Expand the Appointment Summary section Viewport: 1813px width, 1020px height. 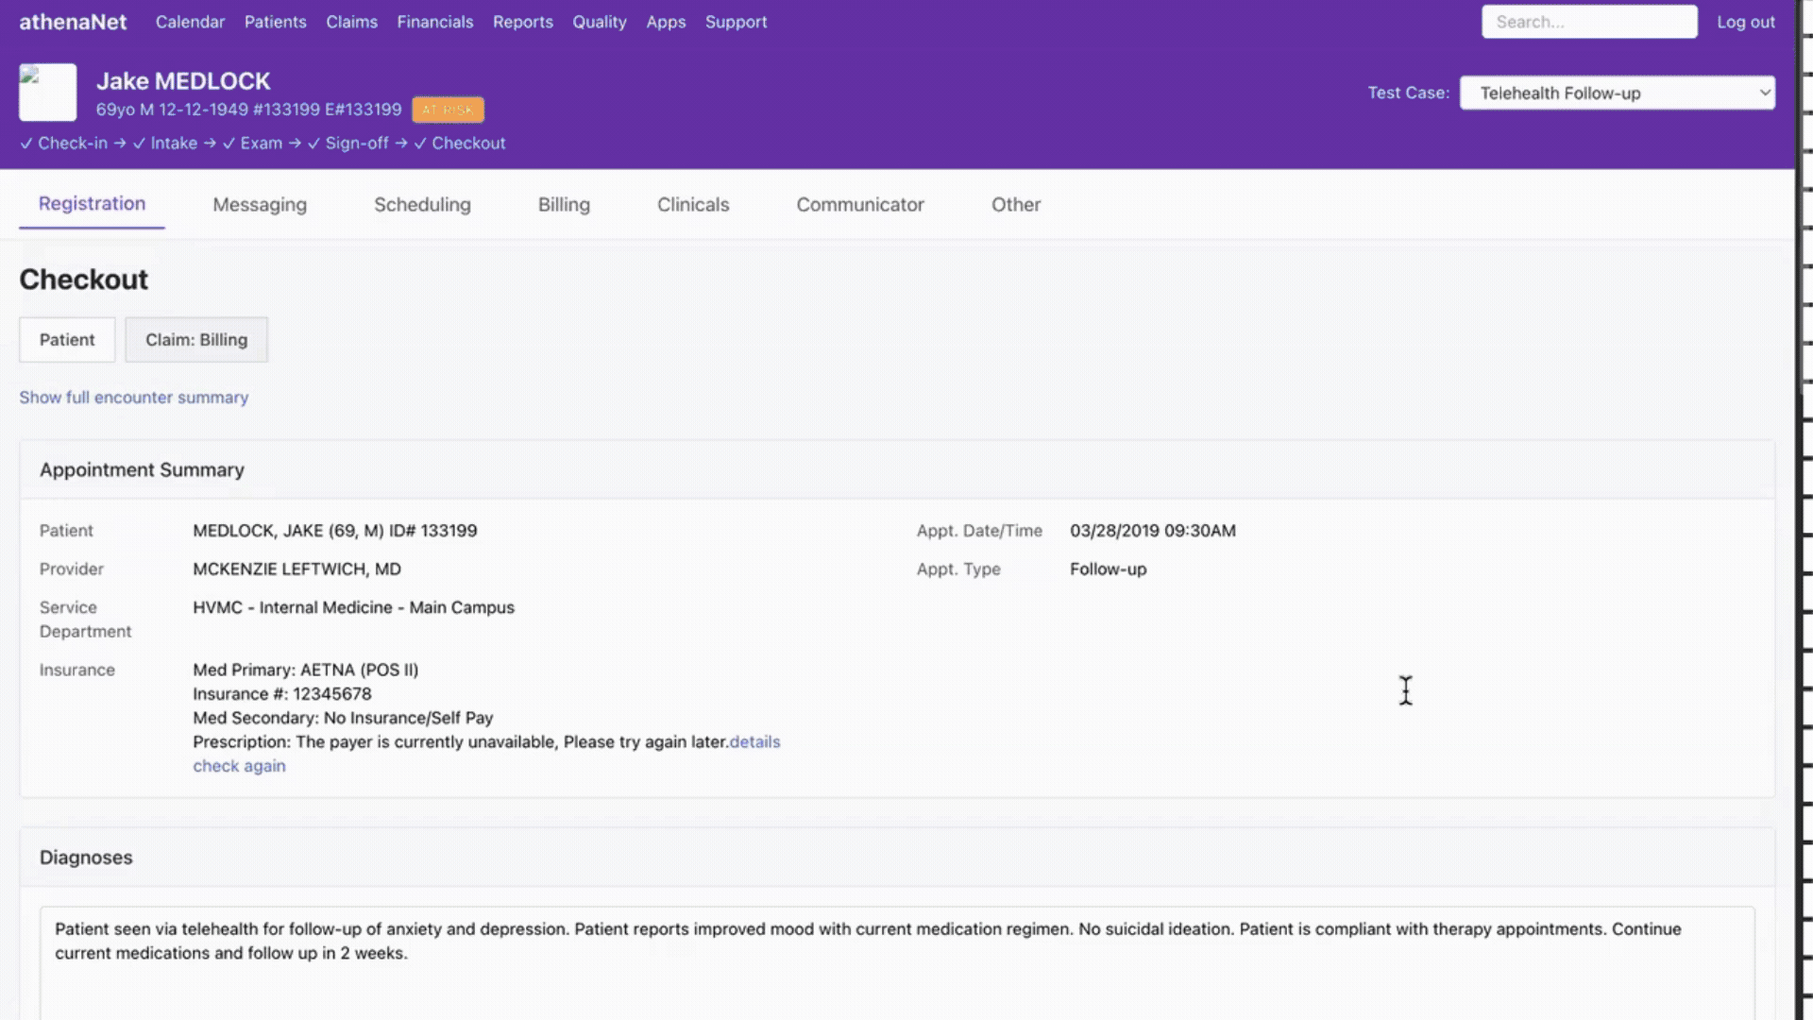[142, 469]
